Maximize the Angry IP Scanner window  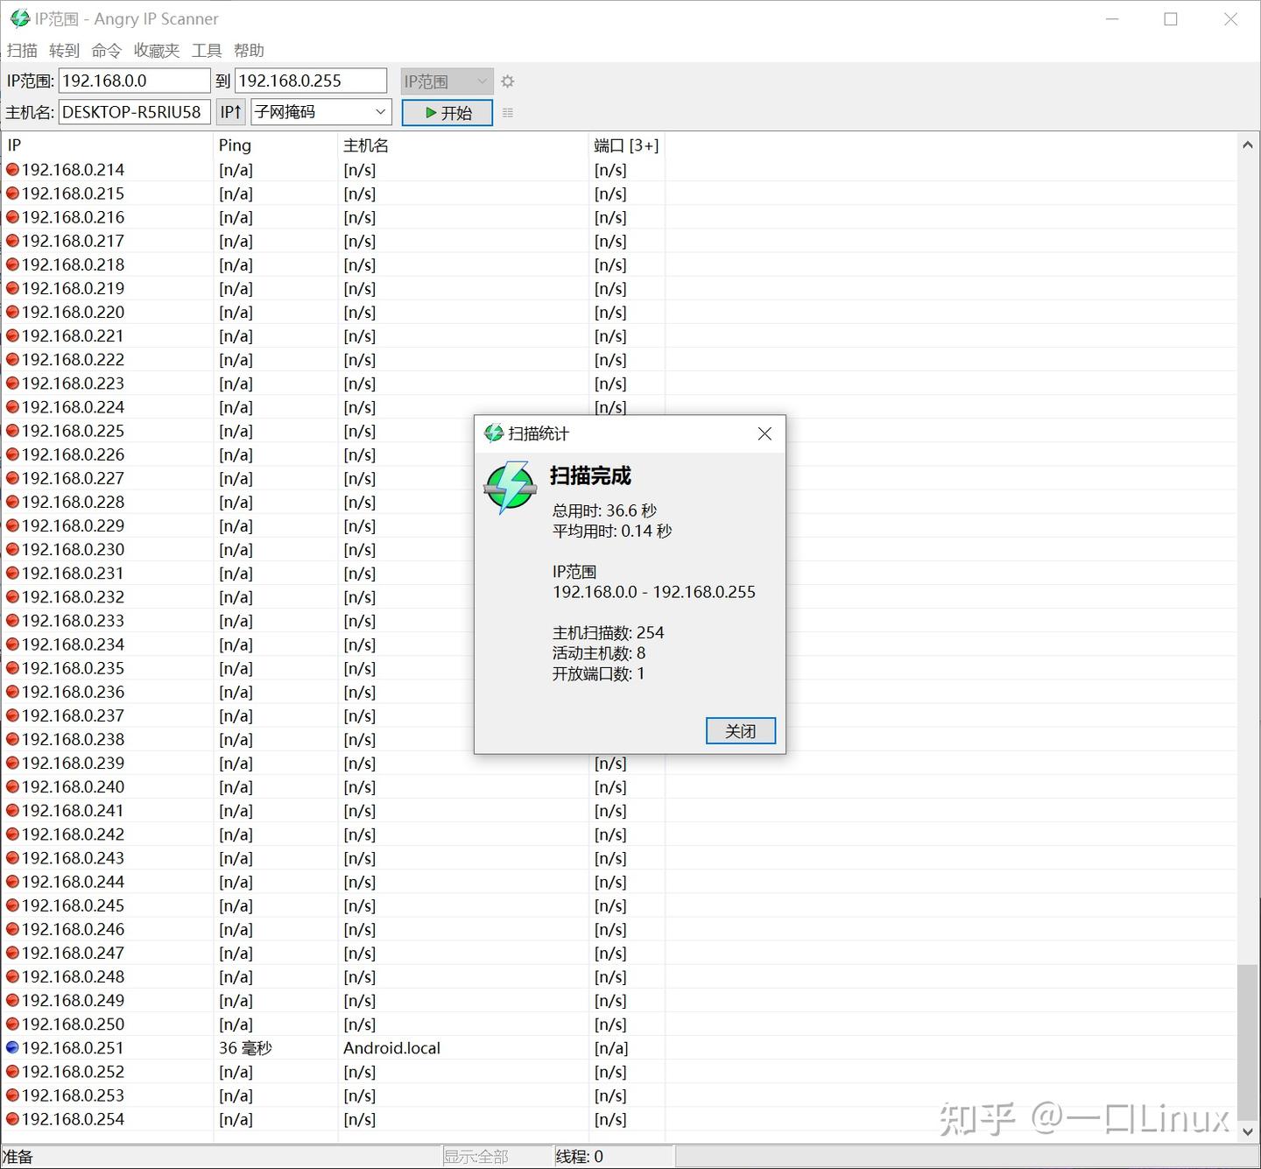click(1171, 19)
